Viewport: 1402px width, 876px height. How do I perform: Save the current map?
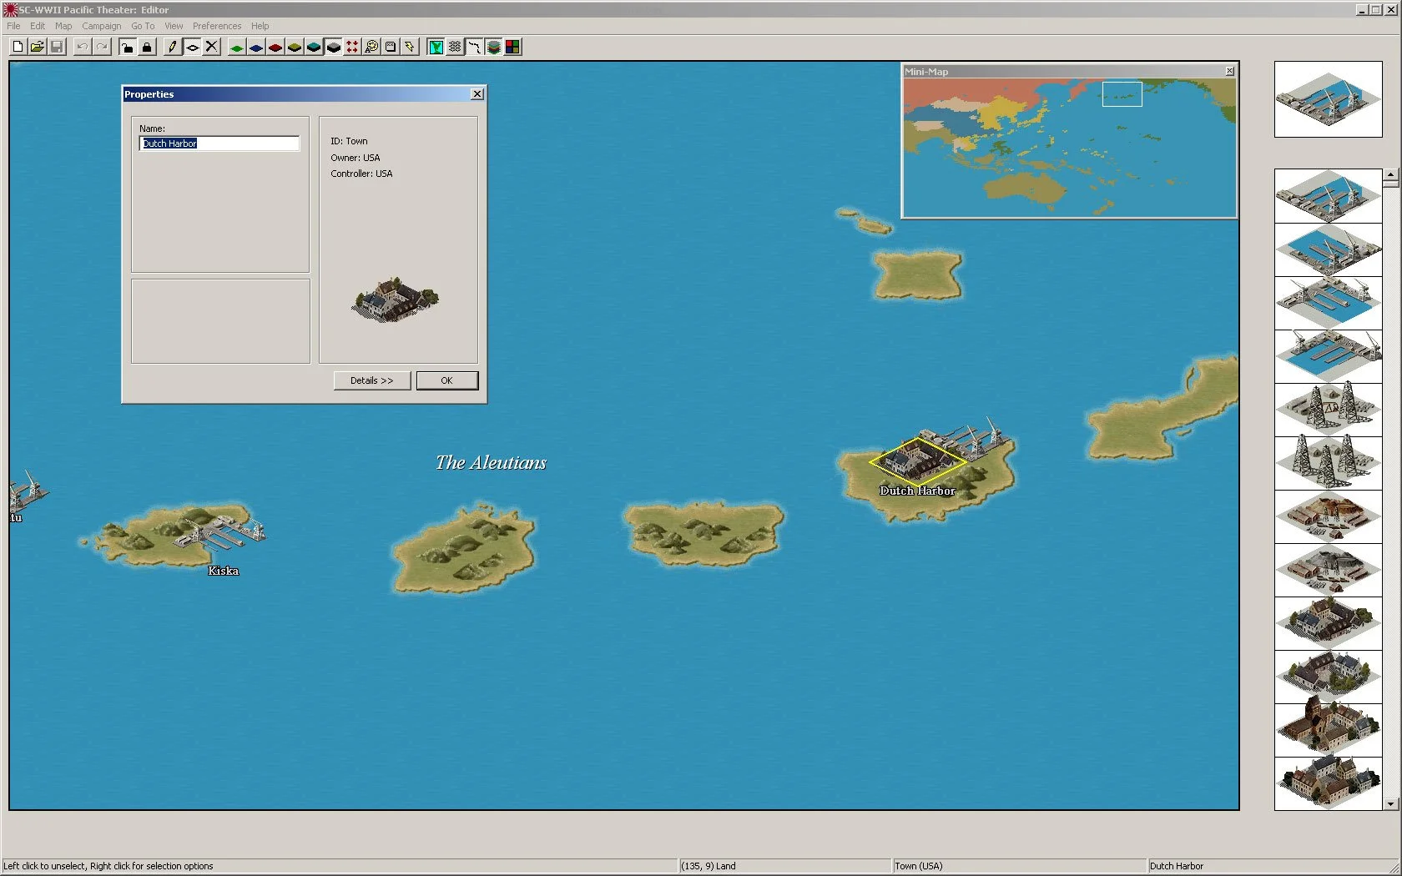point(57,47)
